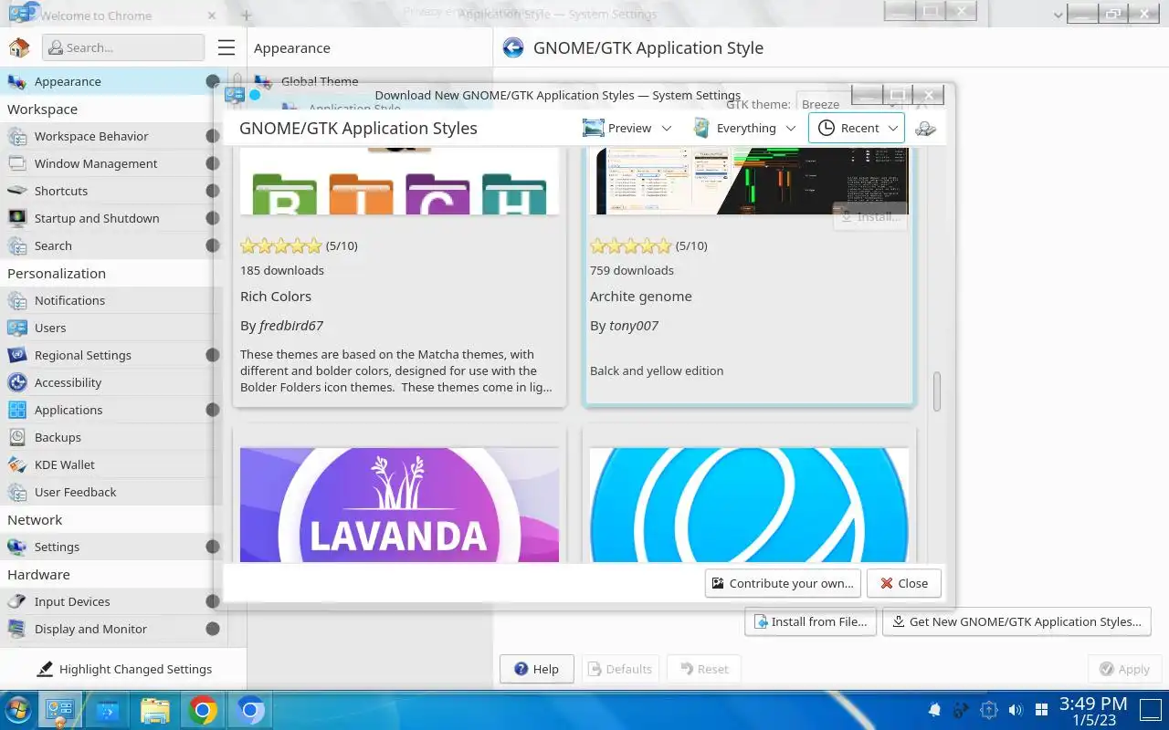1169x730 pixels.
Task: Click the Rich Colors preview thumbnail
Action: (399, 181)
